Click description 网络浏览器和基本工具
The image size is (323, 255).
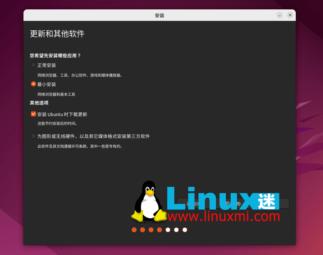point(56,94)
